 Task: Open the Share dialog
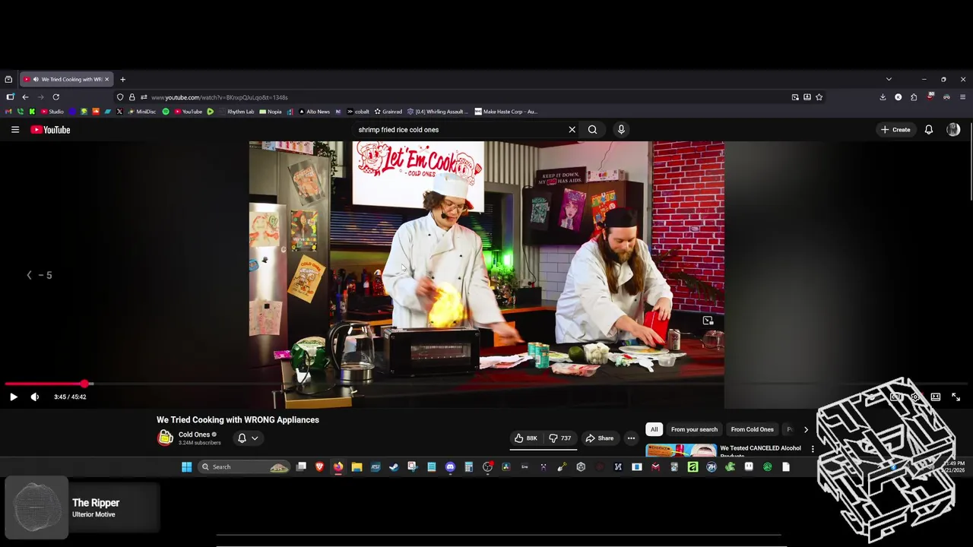click(x=599, y=438)
